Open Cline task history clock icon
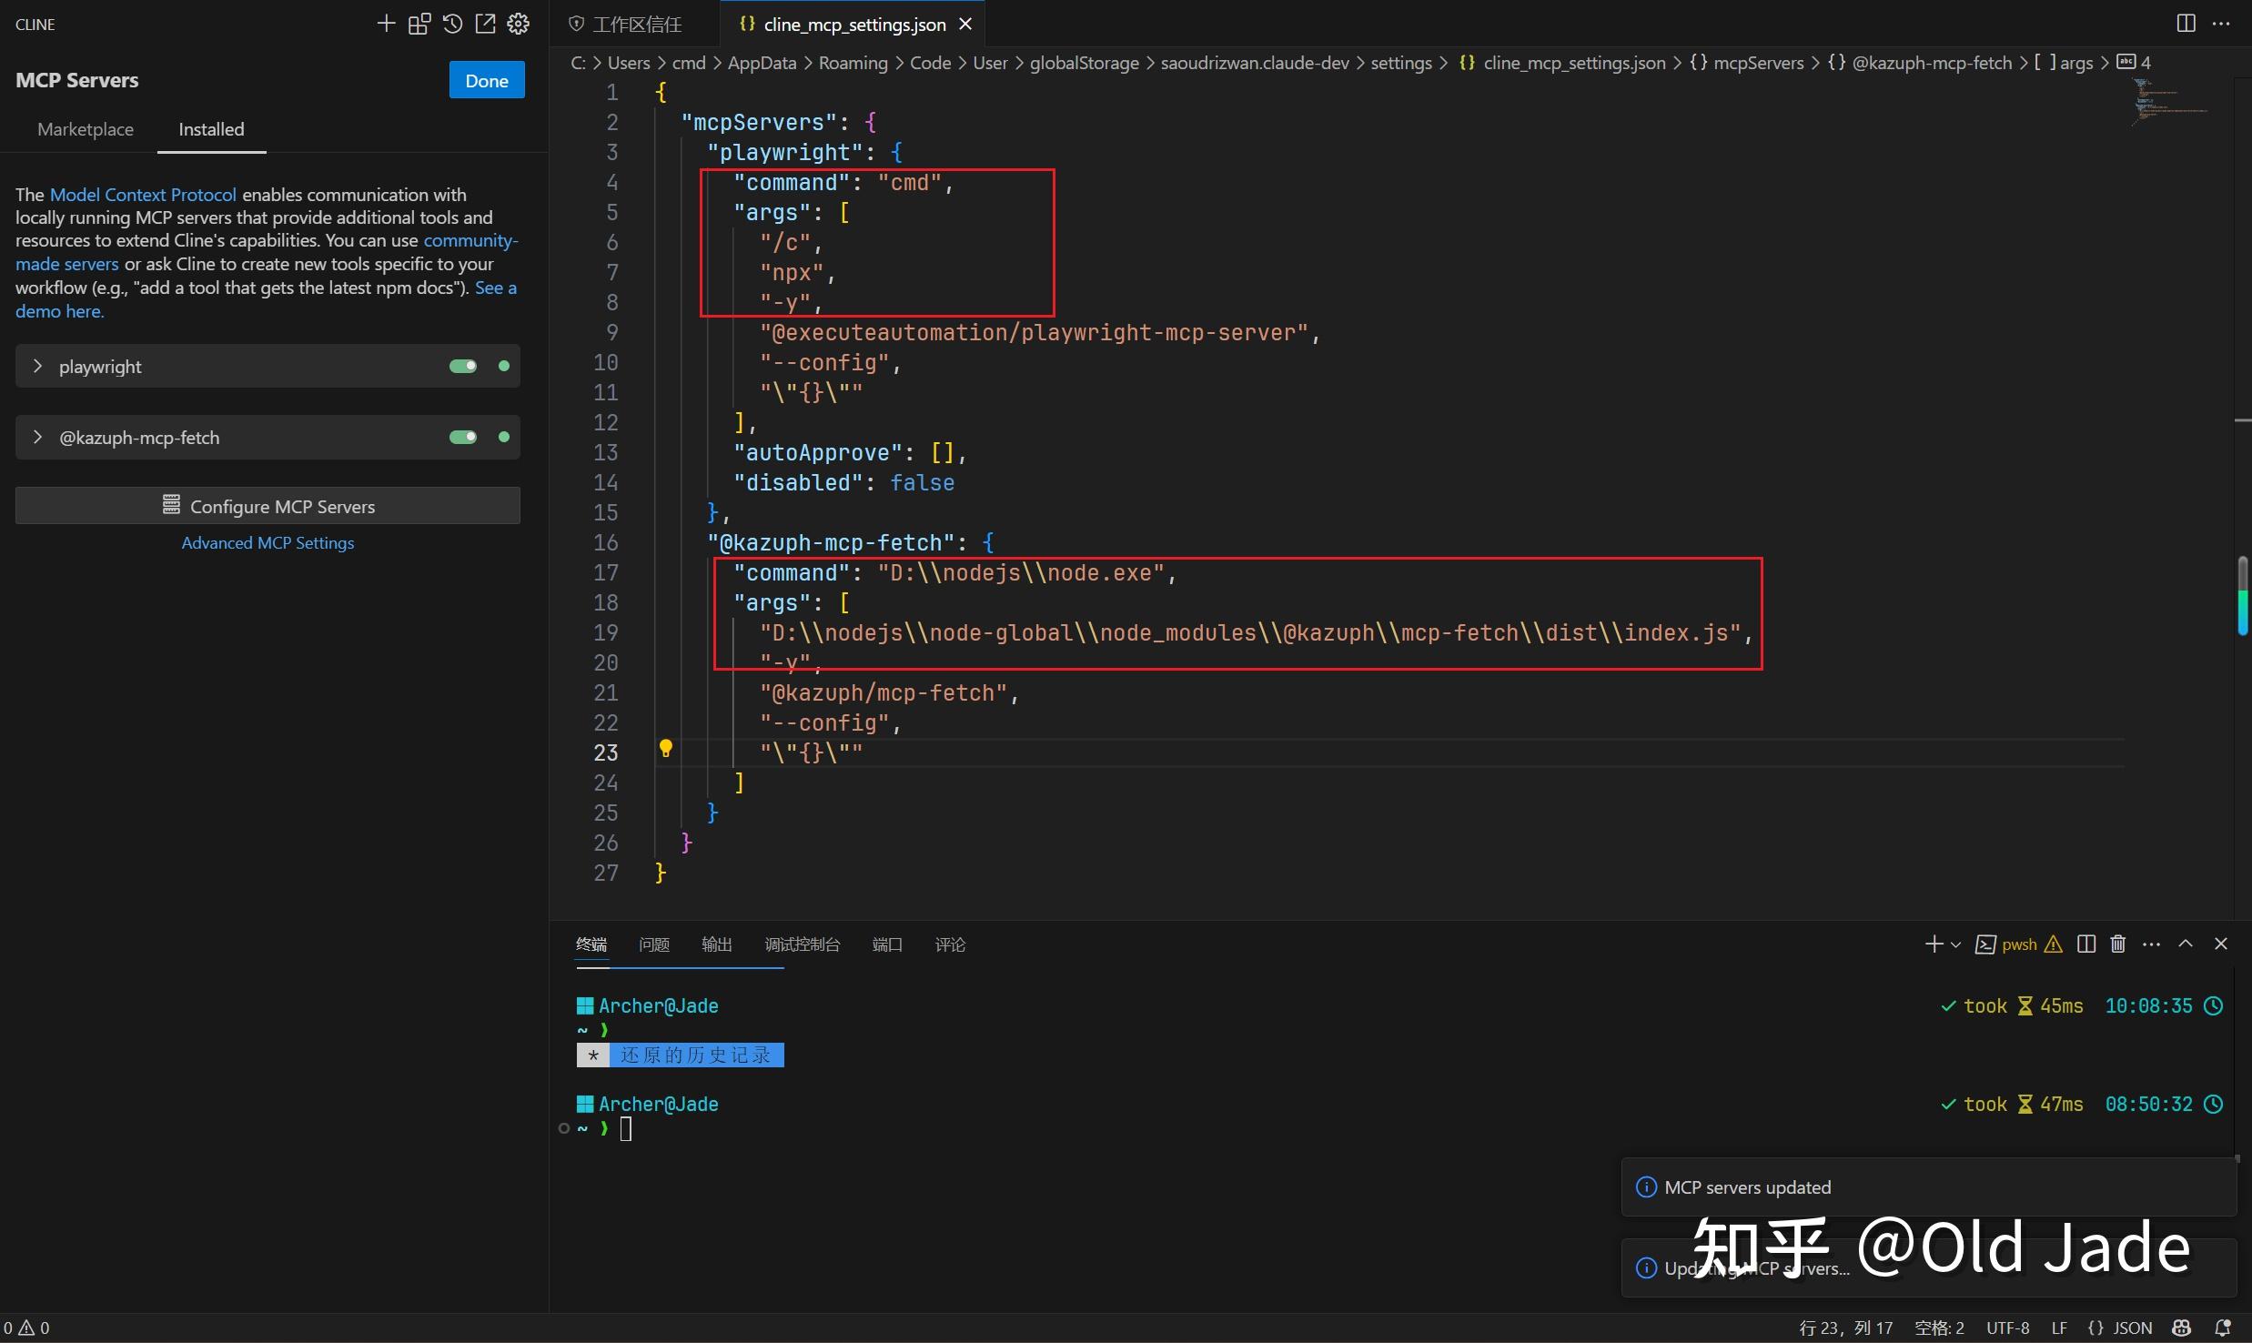Image resolution: width=2252 pixels, height=1343 pixels. 452,24
